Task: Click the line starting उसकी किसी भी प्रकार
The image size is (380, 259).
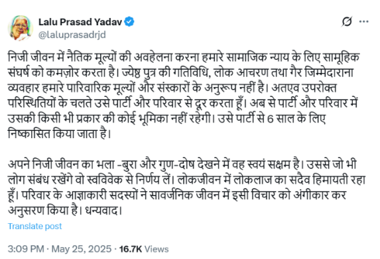Action: tap(166, 119)
